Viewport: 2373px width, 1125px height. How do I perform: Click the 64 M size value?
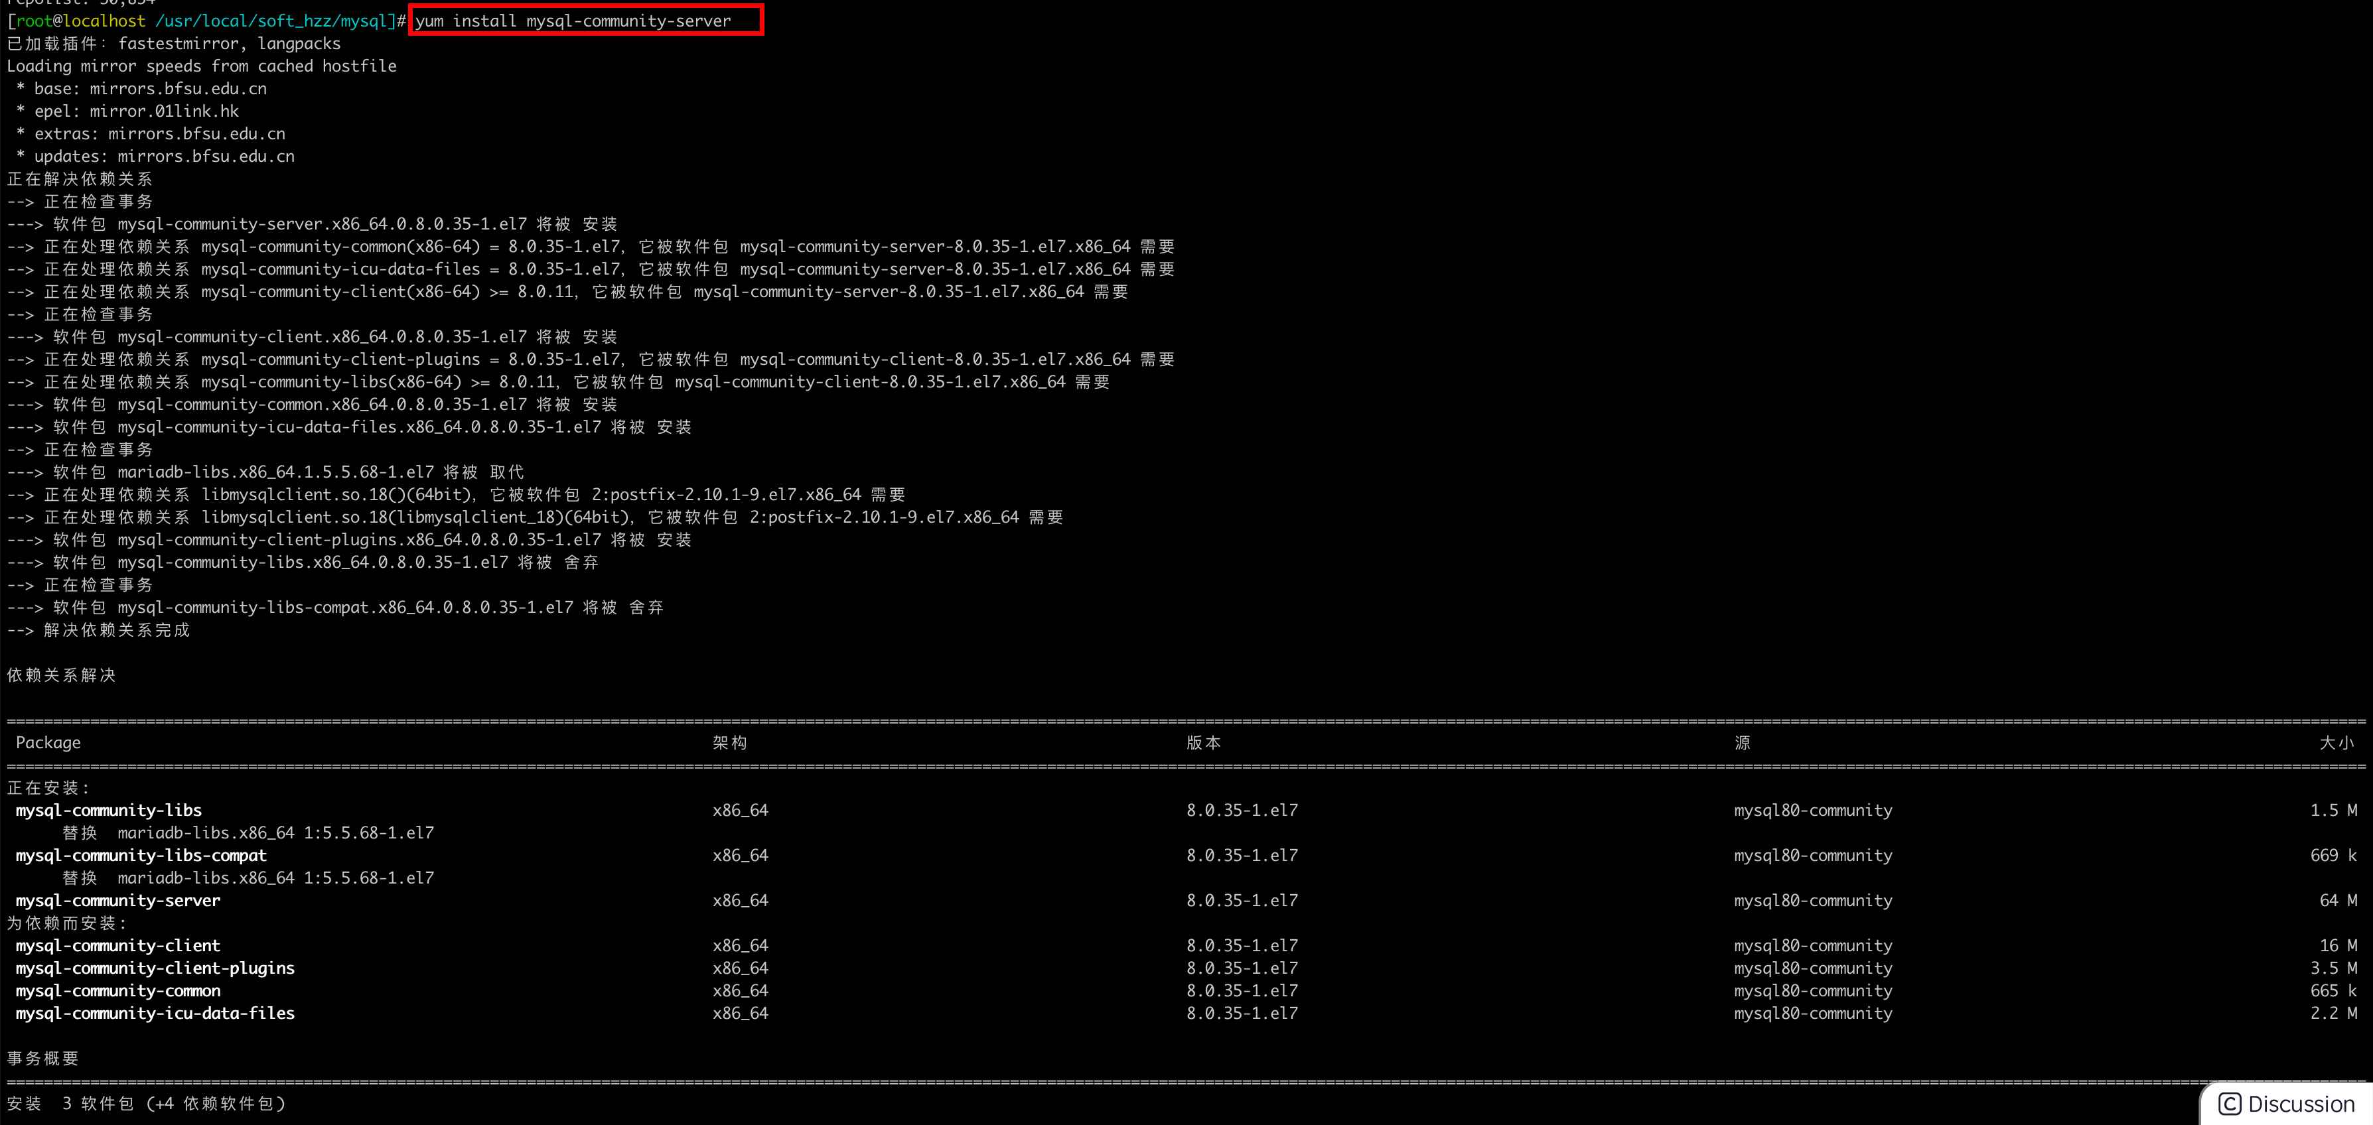pos(2338,900)
